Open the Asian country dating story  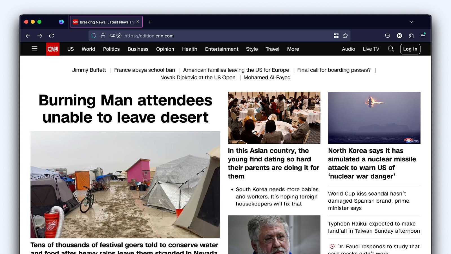(274, 163)
